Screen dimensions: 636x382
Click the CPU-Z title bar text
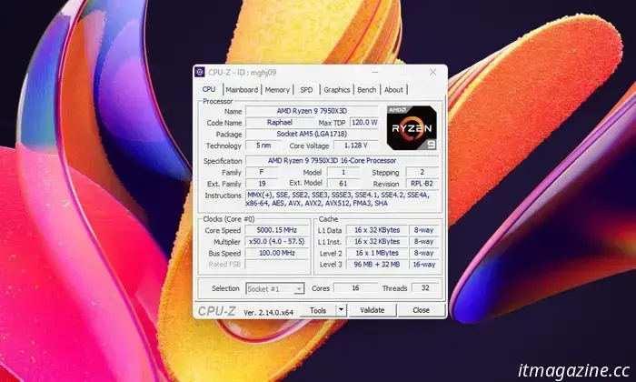243,72
